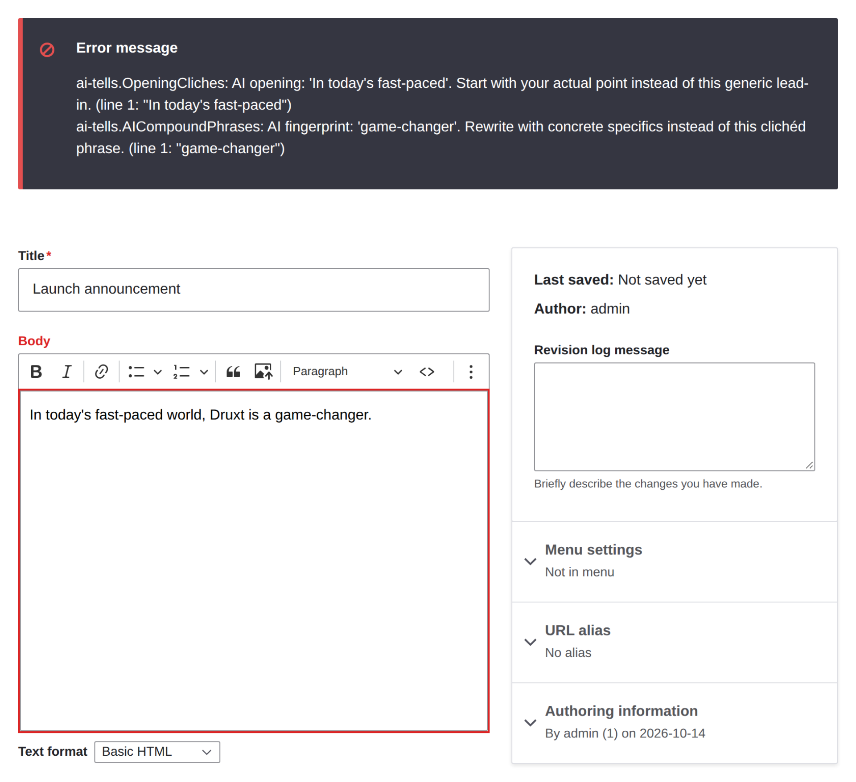The width and height of the screenshot is (856, 782).
Task: Click the "Briefly describe the changes" help text
Action: tap(648, 484)
